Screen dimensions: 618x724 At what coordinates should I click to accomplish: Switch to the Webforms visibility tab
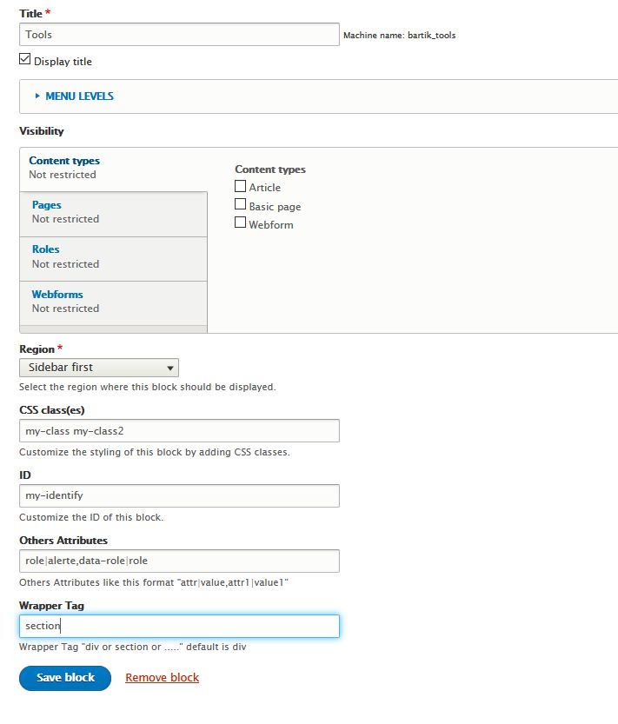tap(114, 303)
